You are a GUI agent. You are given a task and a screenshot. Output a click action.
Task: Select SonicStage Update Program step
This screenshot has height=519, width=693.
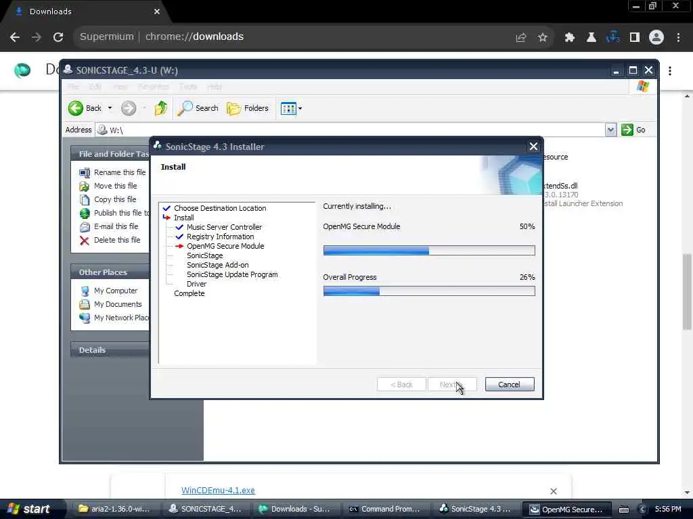(232, 274)
